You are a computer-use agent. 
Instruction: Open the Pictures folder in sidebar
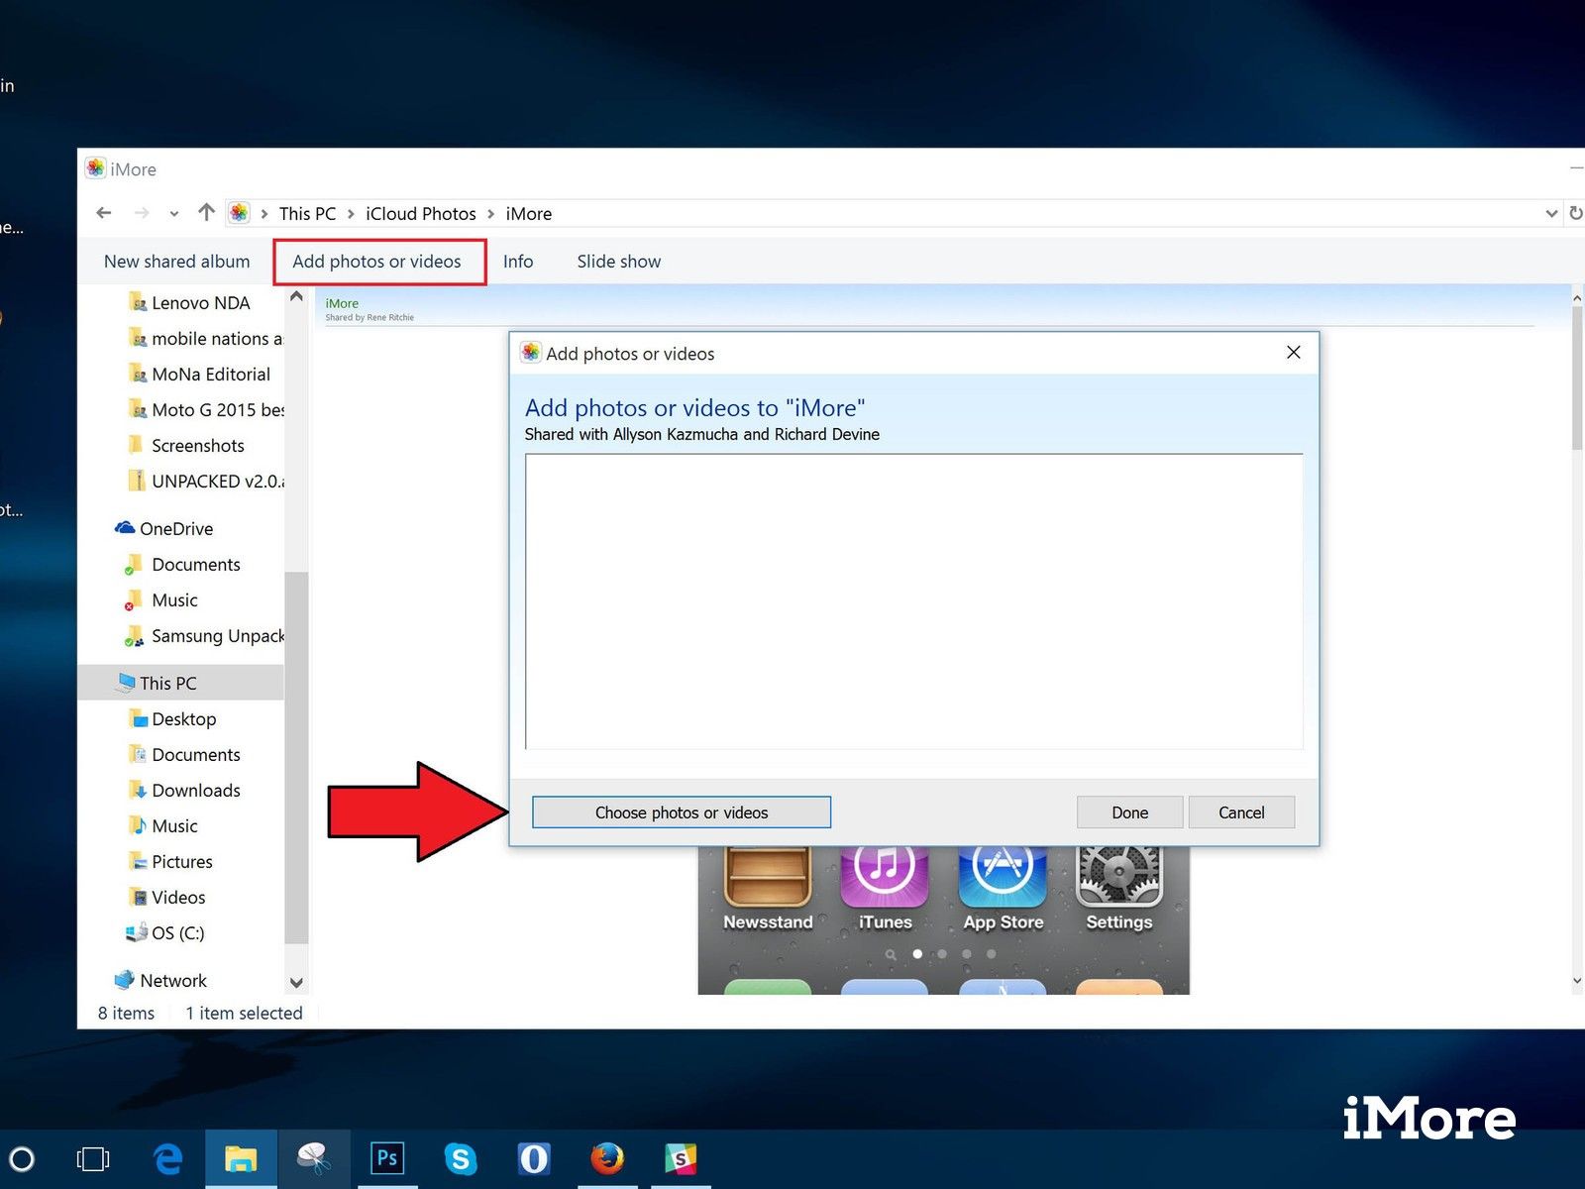click(181, 862)
